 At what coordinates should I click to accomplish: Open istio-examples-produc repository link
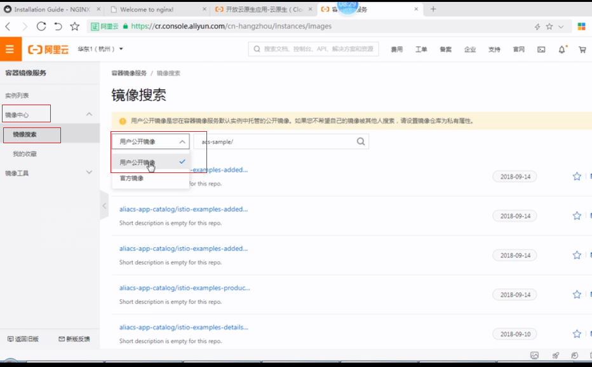point(185,288)
